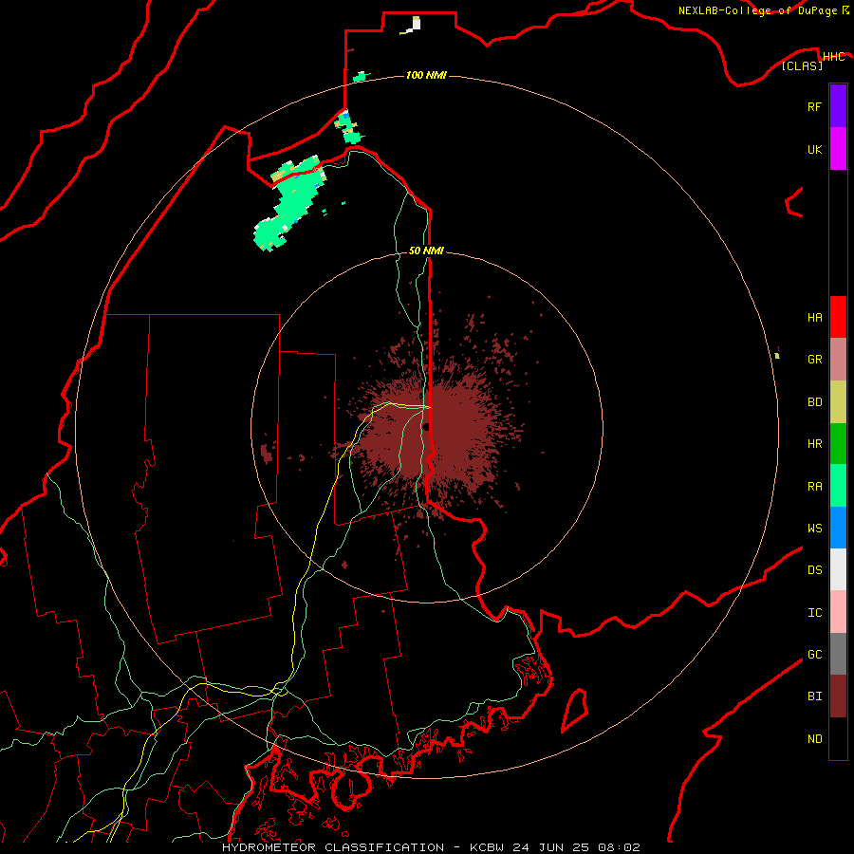854x854 pixels.
Task: Click the BI legend label
Action: pyautogui.click(x=814, y=696)
